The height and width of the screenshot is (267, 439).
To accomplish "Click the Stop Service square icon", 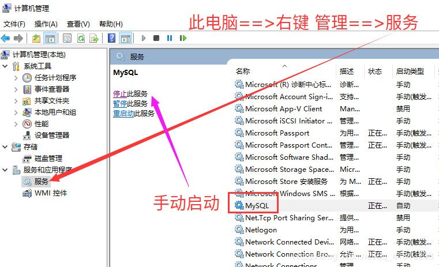I will pyautogui.click(x=156, y=38).
